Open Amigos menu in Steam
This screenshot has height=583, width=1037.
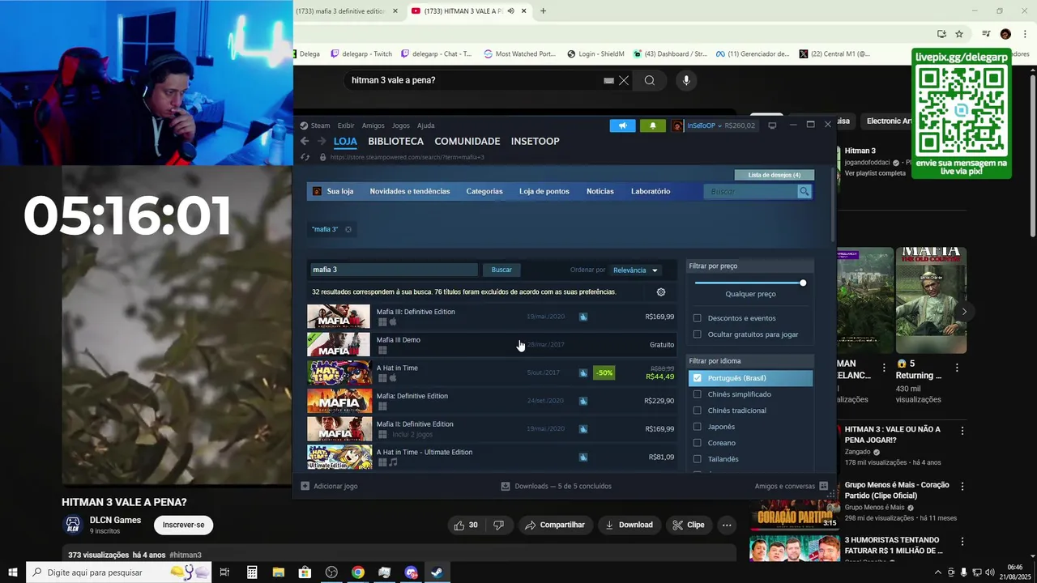click(x=373, y=126)
